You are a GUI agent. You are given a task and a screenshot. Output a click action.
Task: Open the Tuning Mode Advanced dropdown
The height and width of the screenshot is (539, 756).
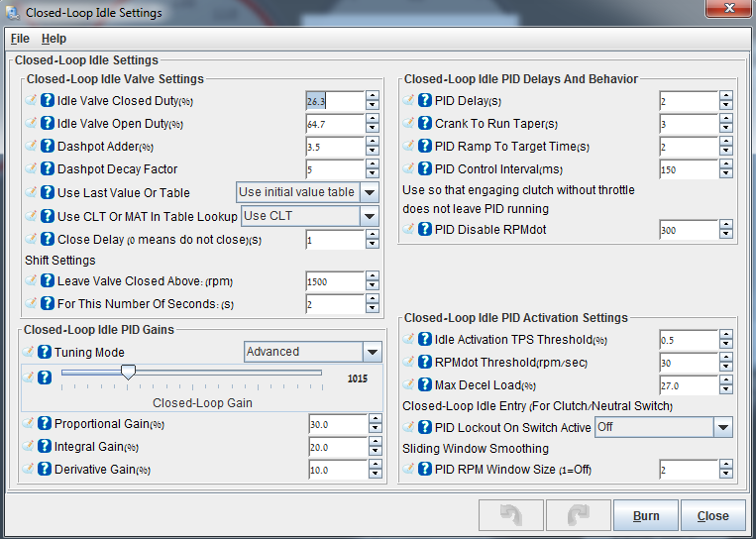click(373, 352)
